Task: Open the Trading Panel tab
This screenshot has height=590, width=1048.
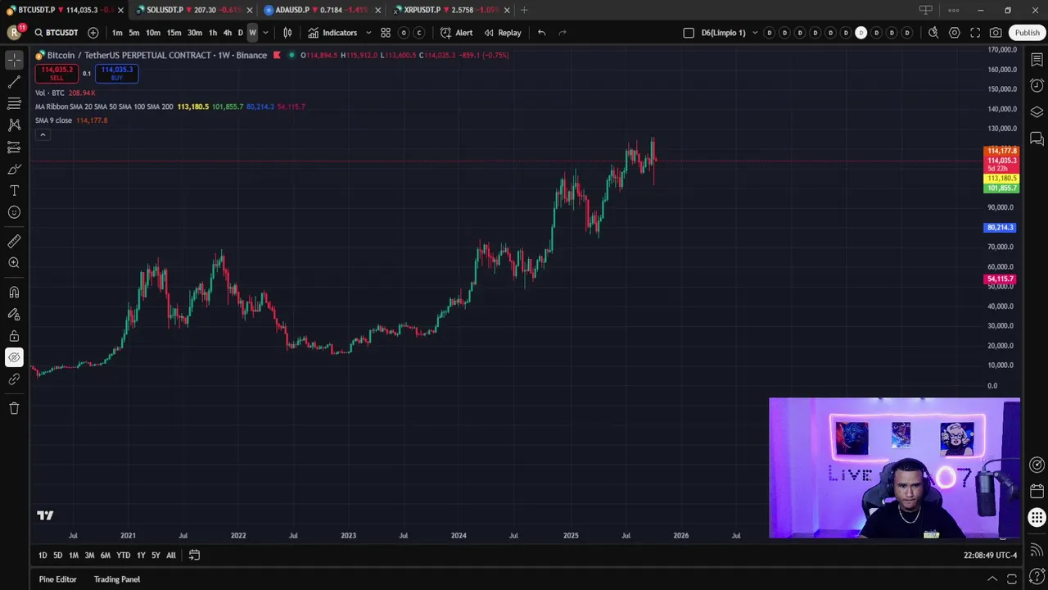Action: pos(117,579)
